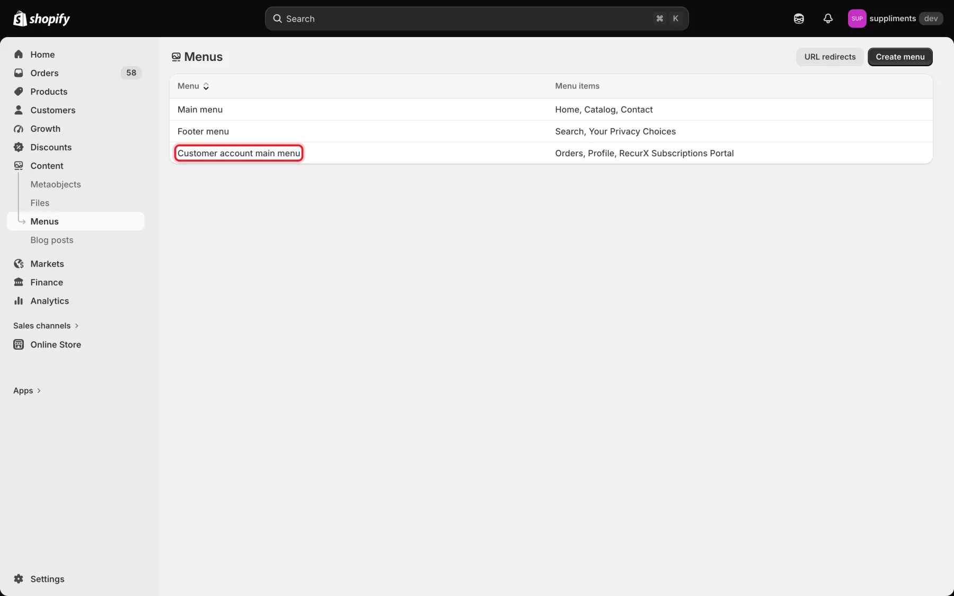Click the Settings gear icon
The width and height of the screenshot is (954, 596).
tap(19, 579)
